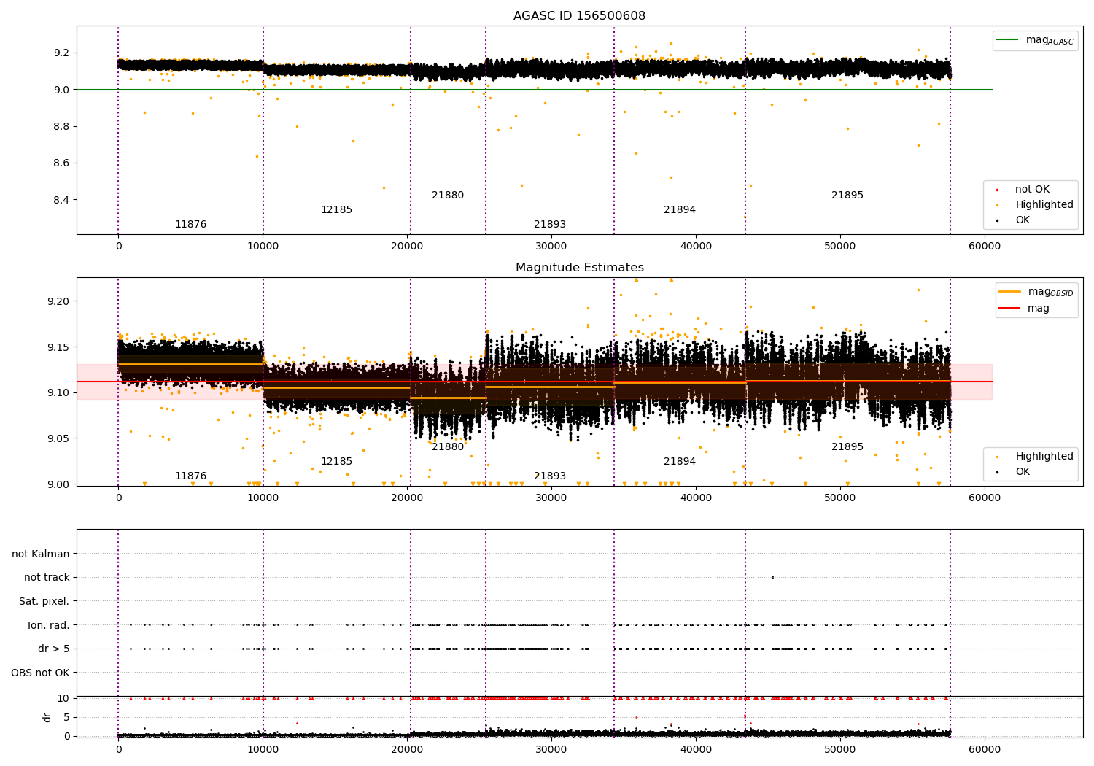The width and height of the screenshot is (1094, 766).
Task: Click label 21895 in Magnitude Estimates plot
Action: point(847,447)
